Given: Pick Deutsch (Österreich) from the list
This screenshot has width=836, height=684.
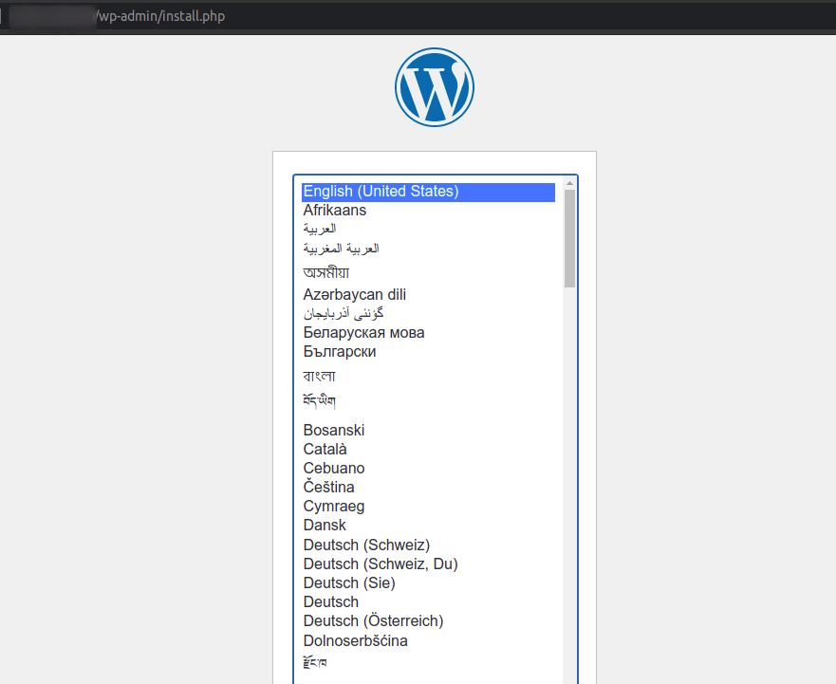Looking at the screenshot, I should point(428,621).
